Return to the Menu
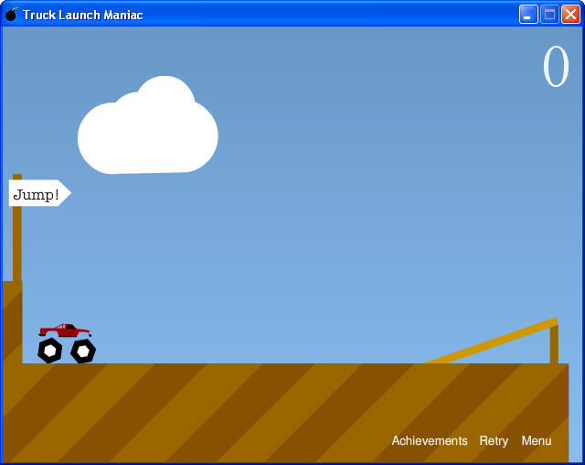The width and height of the screenshot is (585, 465). [537, 440]
